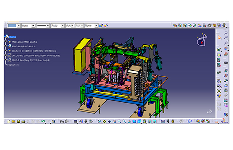Select the arrow Select tool in right toolbar

pyautogui.click(x=219, y=37)
